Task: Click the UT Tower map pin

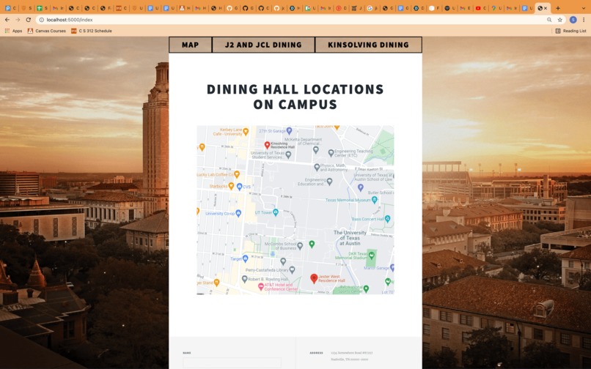Action: click(276, 212)
